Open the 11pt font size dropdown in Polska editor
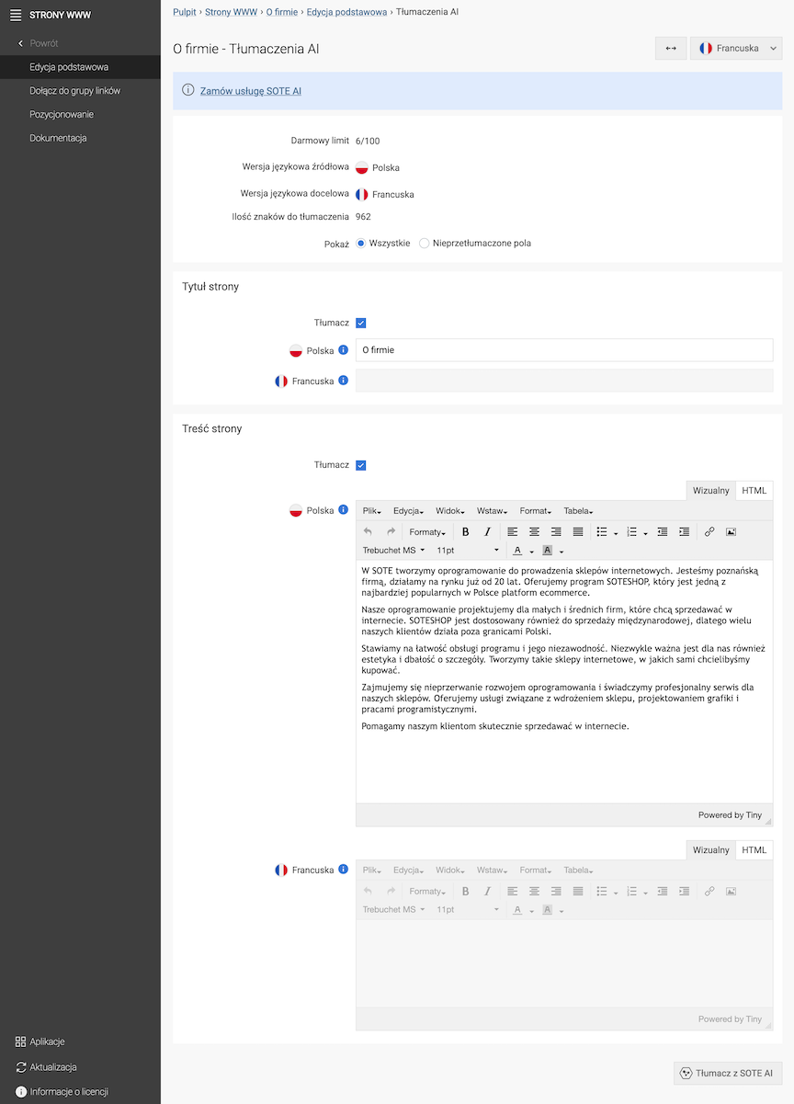 tap(467, 550)
